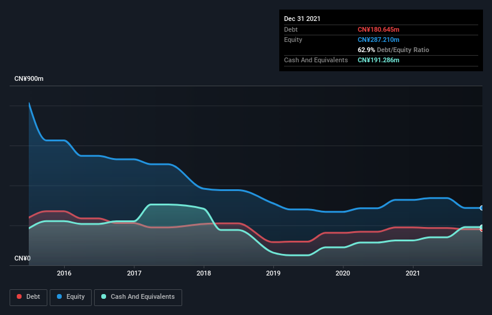Click the blue Equity legend dot
The height and width of the screenshot is (315, 492).
59,296
